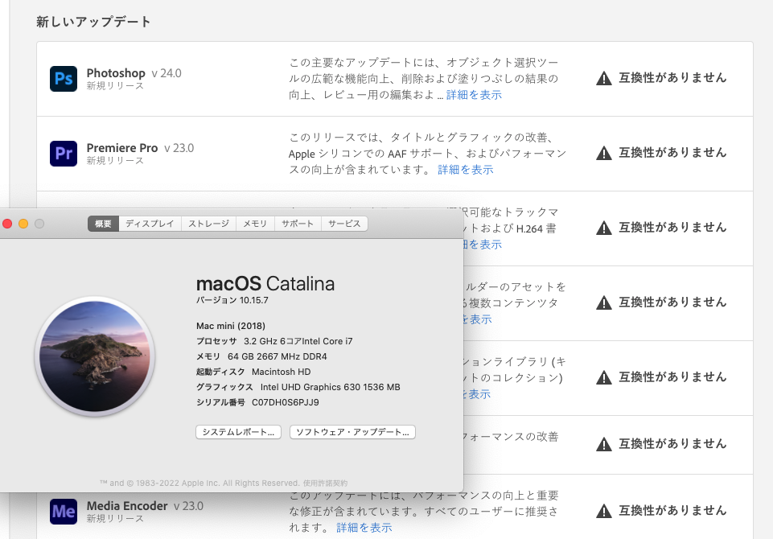Click 新規リリース label under Photoshop
The height and width of the screenshot is (539, 773).
click(x=115, y=86)
